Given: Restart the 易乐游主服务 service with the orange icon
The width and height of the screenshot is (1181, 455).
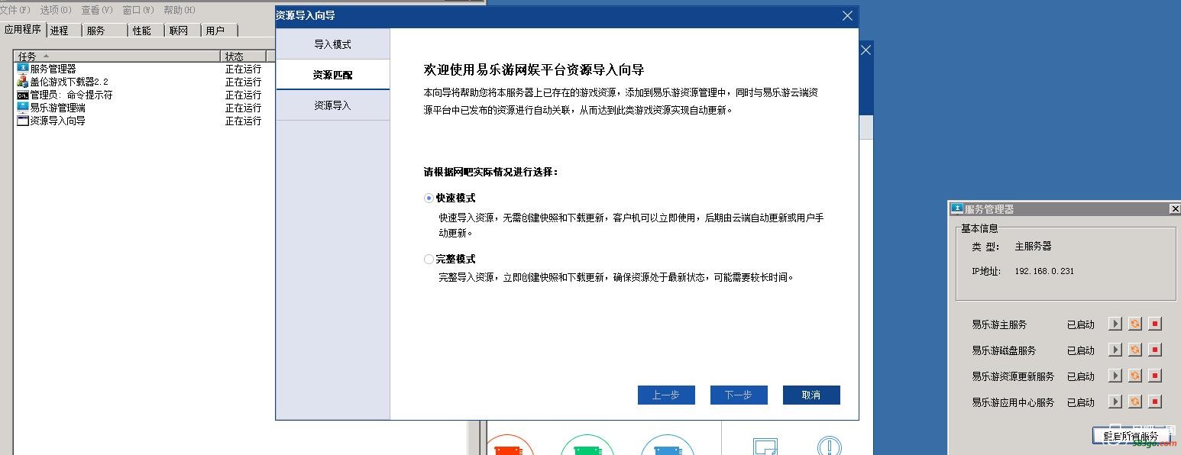Looking at the screenshot, I should tap(1135, 324).
